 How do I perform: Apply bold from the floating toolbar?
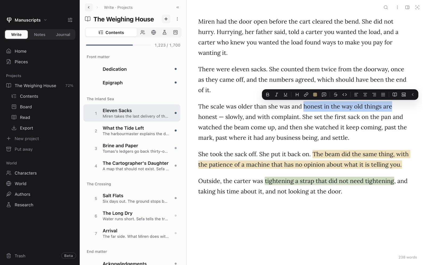(267, 95)
